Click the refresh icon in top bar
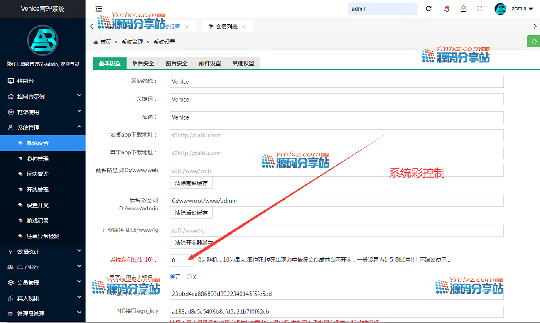 [x=429, y=9]
